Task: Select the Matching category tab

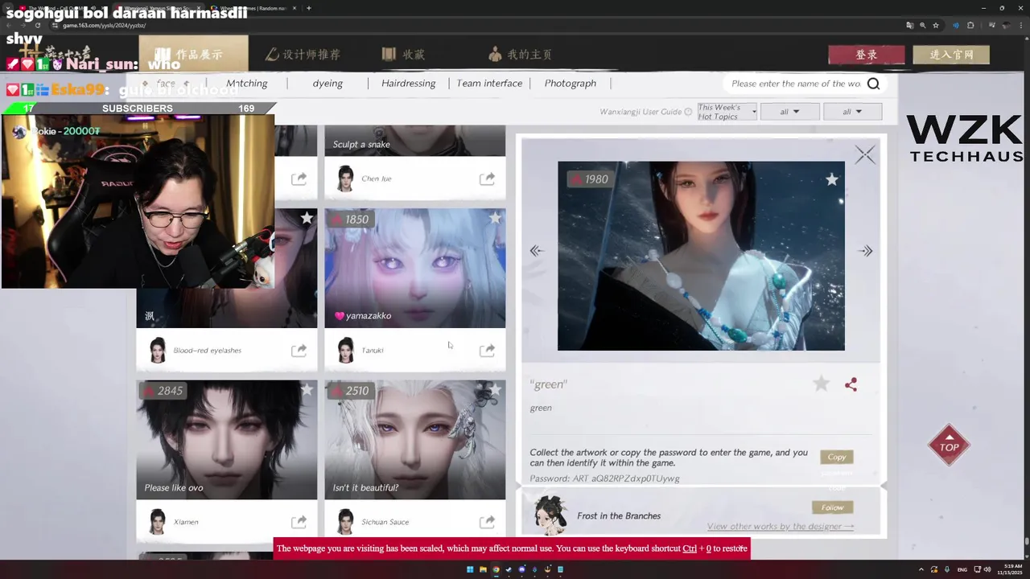Action: pyautogui.click(x=246, y=83)
